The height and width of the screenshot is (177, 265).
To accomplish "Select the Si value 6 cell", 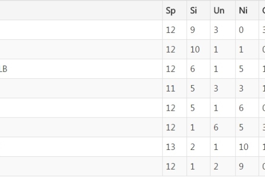I will [198, 69].
